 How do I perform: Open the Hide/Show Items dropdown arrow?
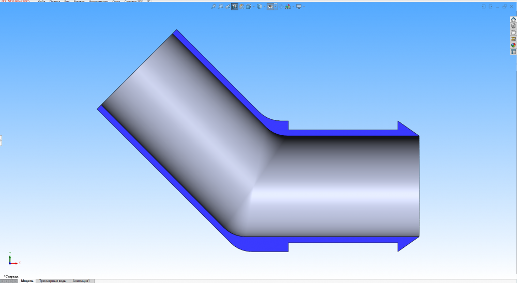coord(276,7)
